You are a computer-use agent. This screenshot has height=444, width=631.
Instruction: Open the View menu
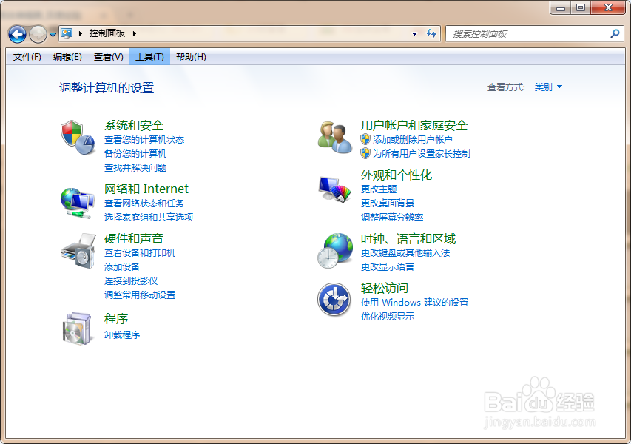point(108,57)
